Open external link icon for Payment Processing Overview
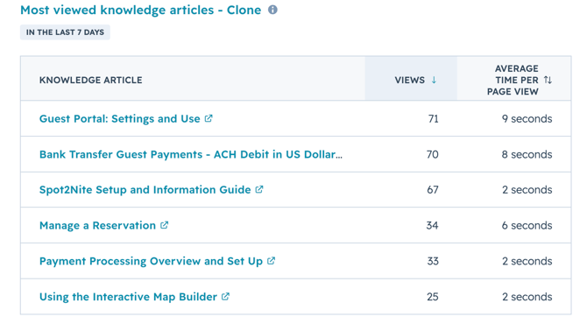587x317 pixels. click(x=271, y=260)
